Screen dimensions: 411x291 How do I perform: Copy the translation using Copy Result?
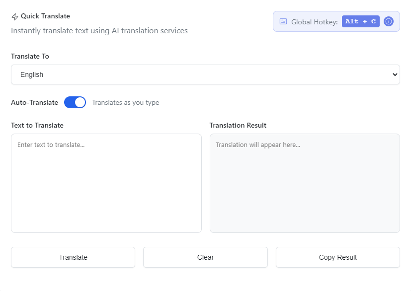pos(337,257)
